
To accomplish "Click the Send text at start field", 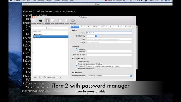I will pos(109,55).
